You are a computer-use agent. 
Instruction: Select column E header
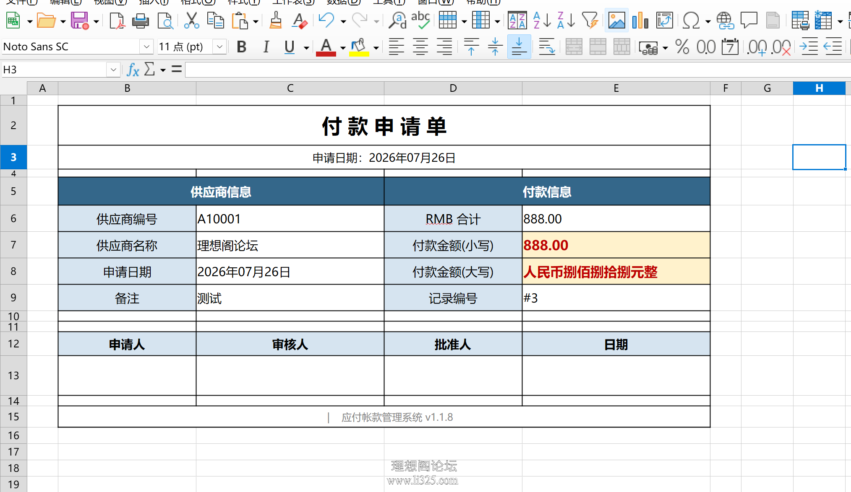pyautogui.click(x=616, y=88)
